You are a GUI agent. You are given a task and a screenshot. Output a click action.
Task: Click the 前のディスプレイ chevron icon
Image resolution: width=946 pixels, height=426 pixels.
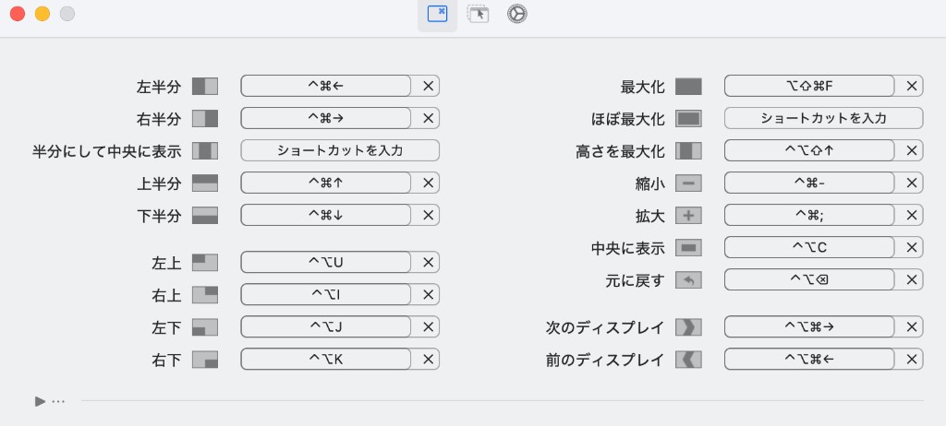(688, 360)
